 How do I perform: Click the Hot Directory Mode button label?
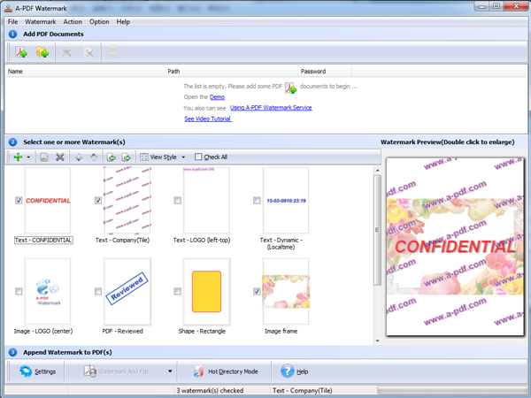pyautogui.click(x=233, y=371)
